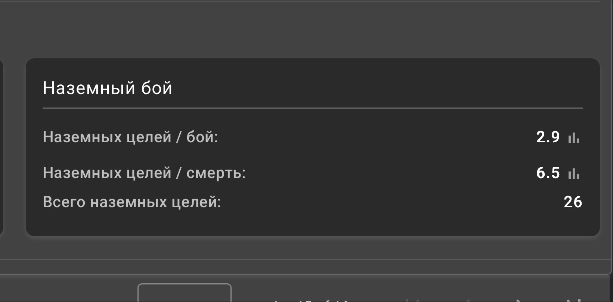Go to the next table page
The width and height of the screenshot is (613, 302).
pyautogui.click(x=518, y=300)
